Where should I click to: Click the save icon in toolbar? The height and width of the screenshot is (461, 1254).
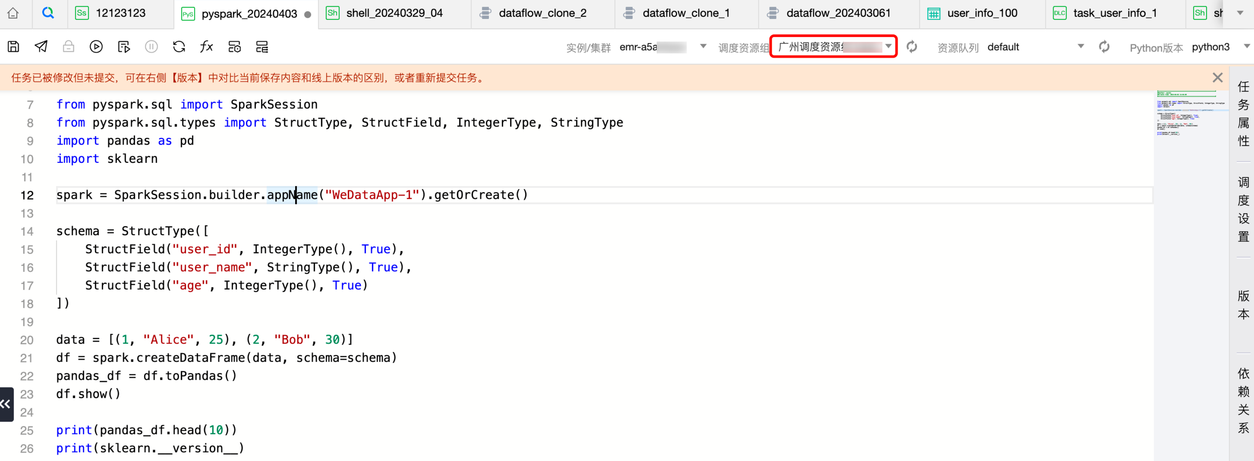[x=14, y=47]
